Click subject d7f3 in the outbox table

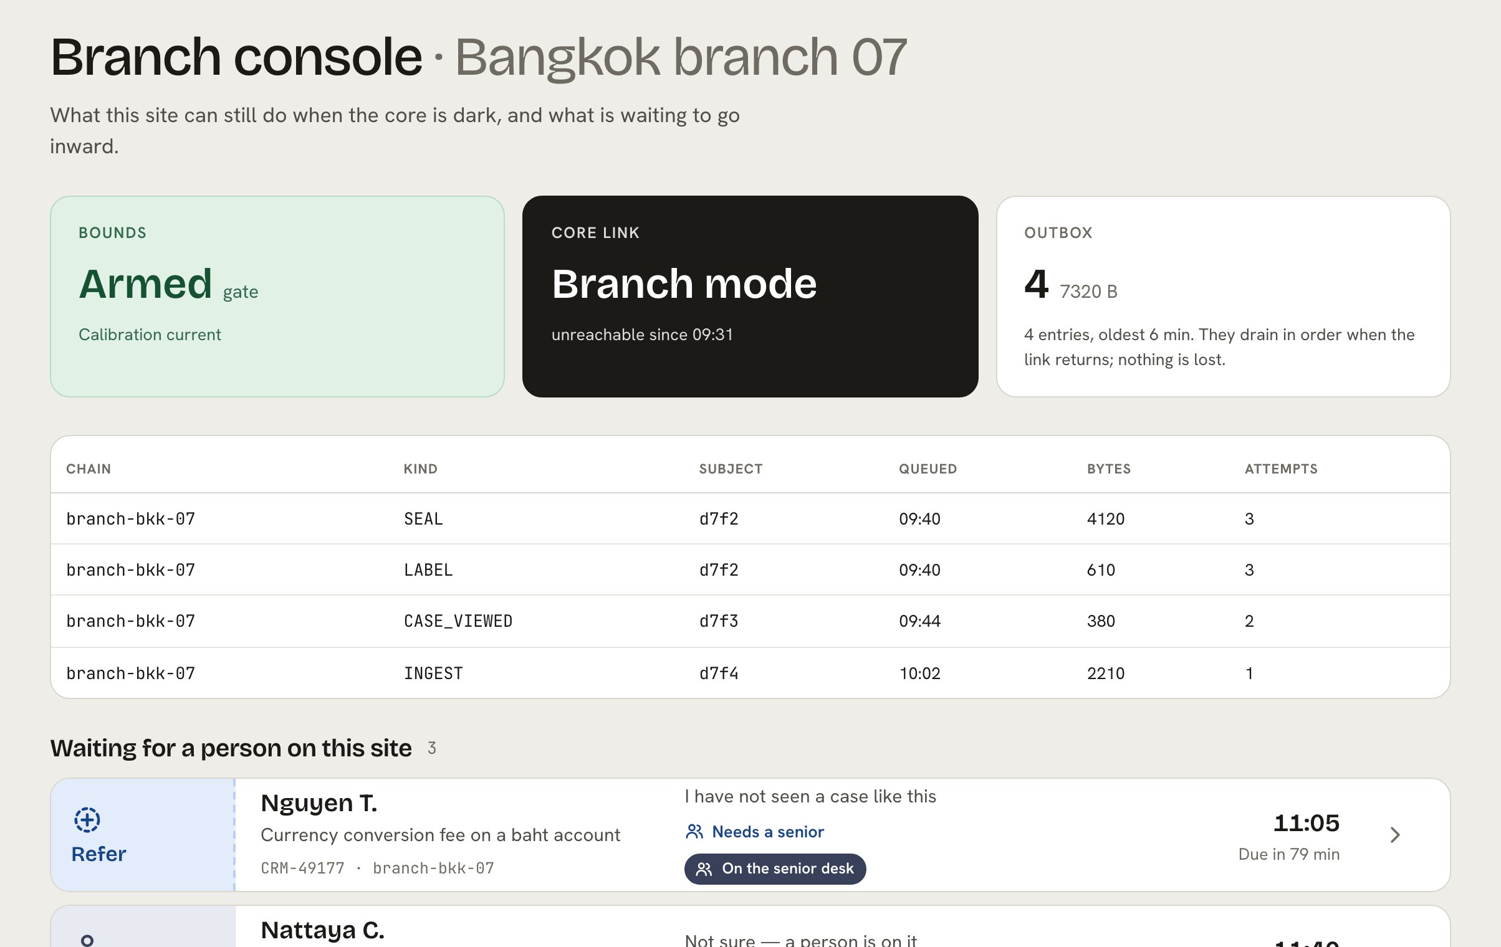[719, 621]
